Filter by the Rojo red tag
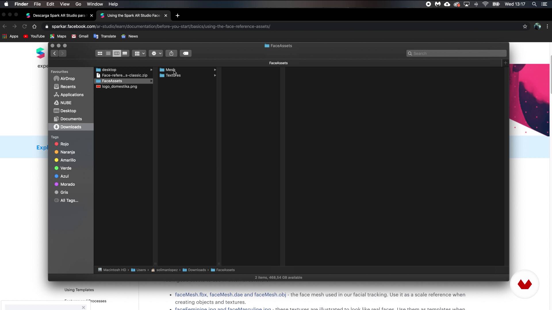Viewport: 552px width, 310px height. (x=64, y=144)
